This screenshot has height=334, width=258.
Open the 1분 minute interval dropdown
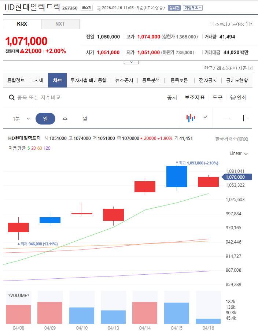pyautogui.click(x=21, y=119)
